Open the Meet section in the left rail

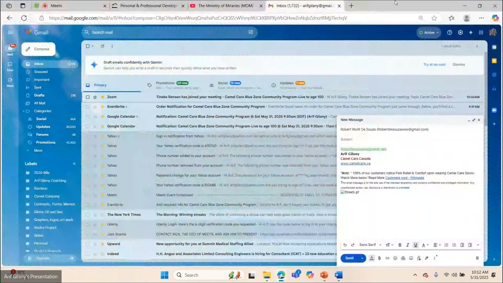tap(10, 81)
